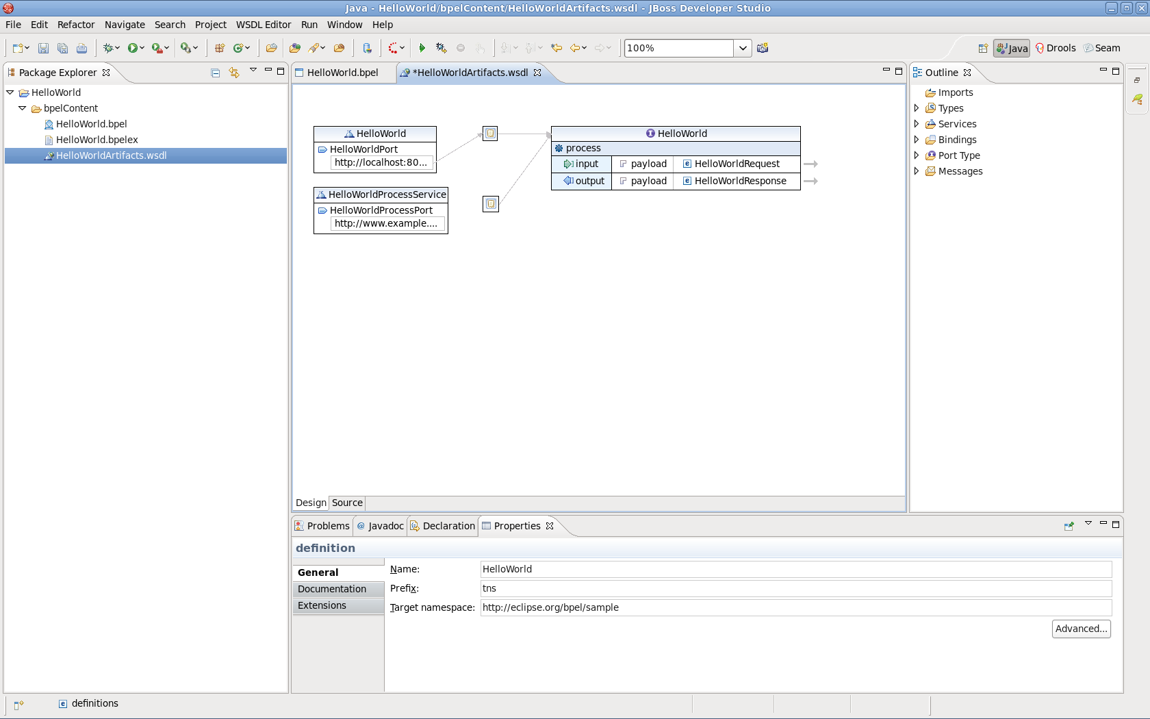Toggle the Java perspective button
The height and width of the screenshot is (719, 1150).
(x=1011, y=48)
